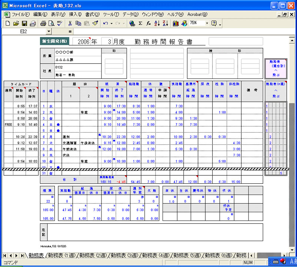297x267 pixels.
Task: Switch to the 勤務表 (1週) sheet tab
Action: point(61,256)
